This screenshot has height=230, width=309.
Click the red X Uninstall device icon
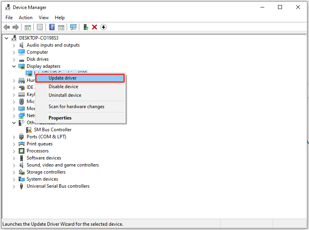point(95,27)
